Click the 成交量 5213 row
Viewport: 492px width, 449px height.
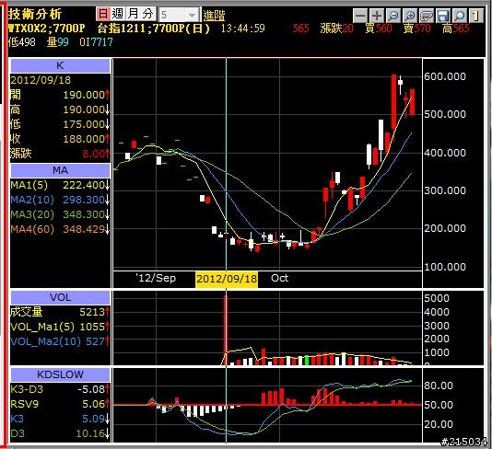[x=60, y=312]
